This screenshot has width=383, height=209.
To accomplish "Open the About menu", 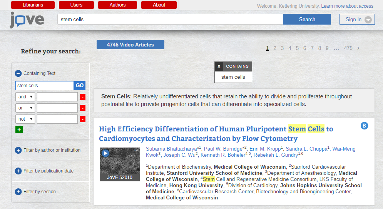I will (159, 5).
